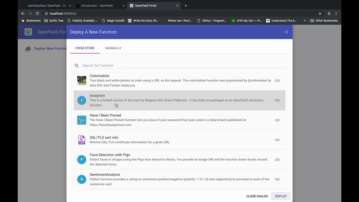Close the Deploy A New Function dialog with X
Viewport: 359px width, 202px height.
click(x=286, y=32)
